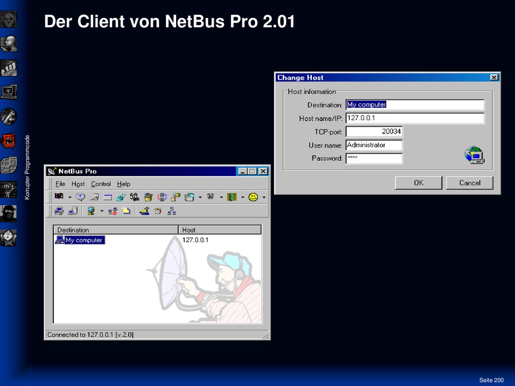Click the masked hacker sidebar icon

tap(9, 214)
